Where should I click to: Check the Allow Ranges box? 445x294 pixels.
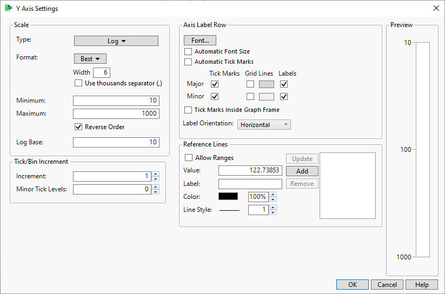click(189, 158)
